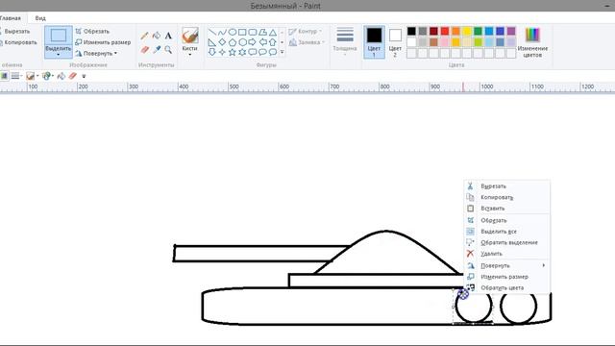Viewport: 615px width, 346px height.
Task: Pick the red color swatch
Action: pos(445,31)
